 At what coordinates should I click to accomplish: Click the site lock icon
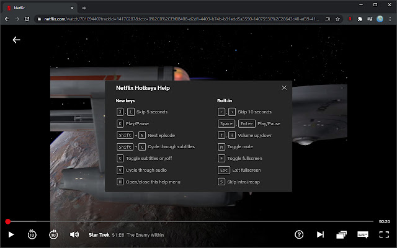[39, 19]
